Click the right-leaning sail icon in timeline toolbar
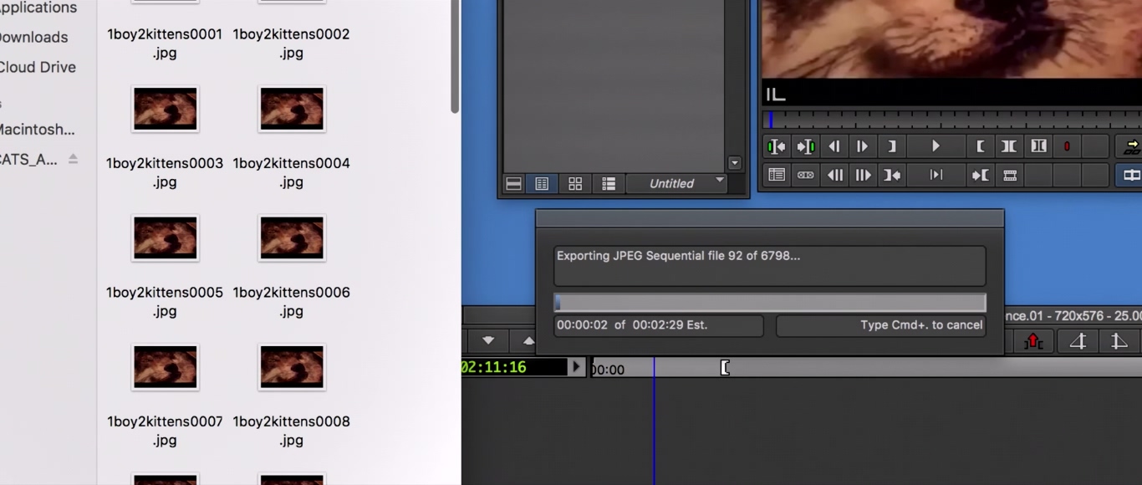Viewport: 1142px width, 485px height. (x=1119, y=341)
